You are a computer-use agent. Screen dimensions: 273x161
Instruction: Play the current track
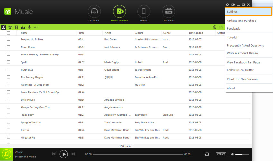[64, 154]
